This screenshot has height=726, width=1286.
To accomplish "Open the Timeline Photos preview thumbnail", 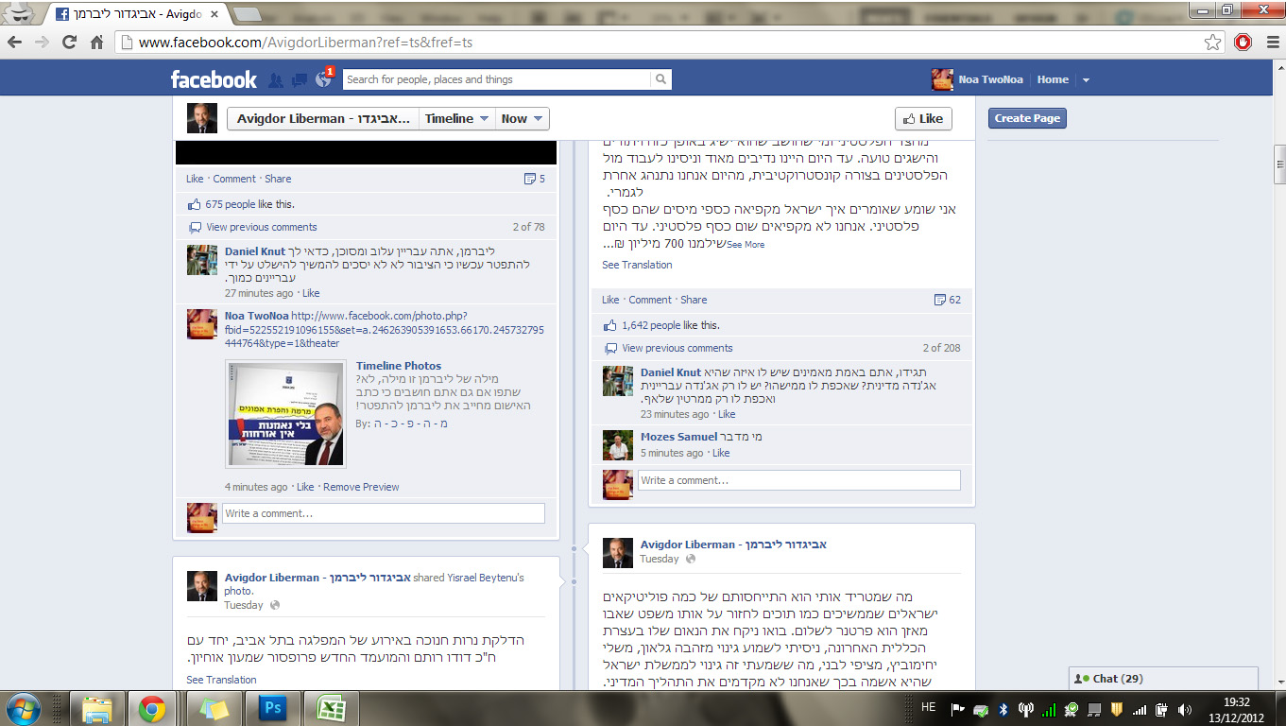I will (285, 414).
